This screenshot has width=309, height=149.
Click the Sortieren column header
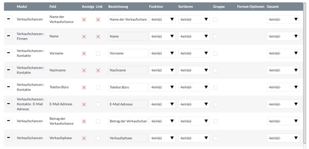(x=186, y=7)
